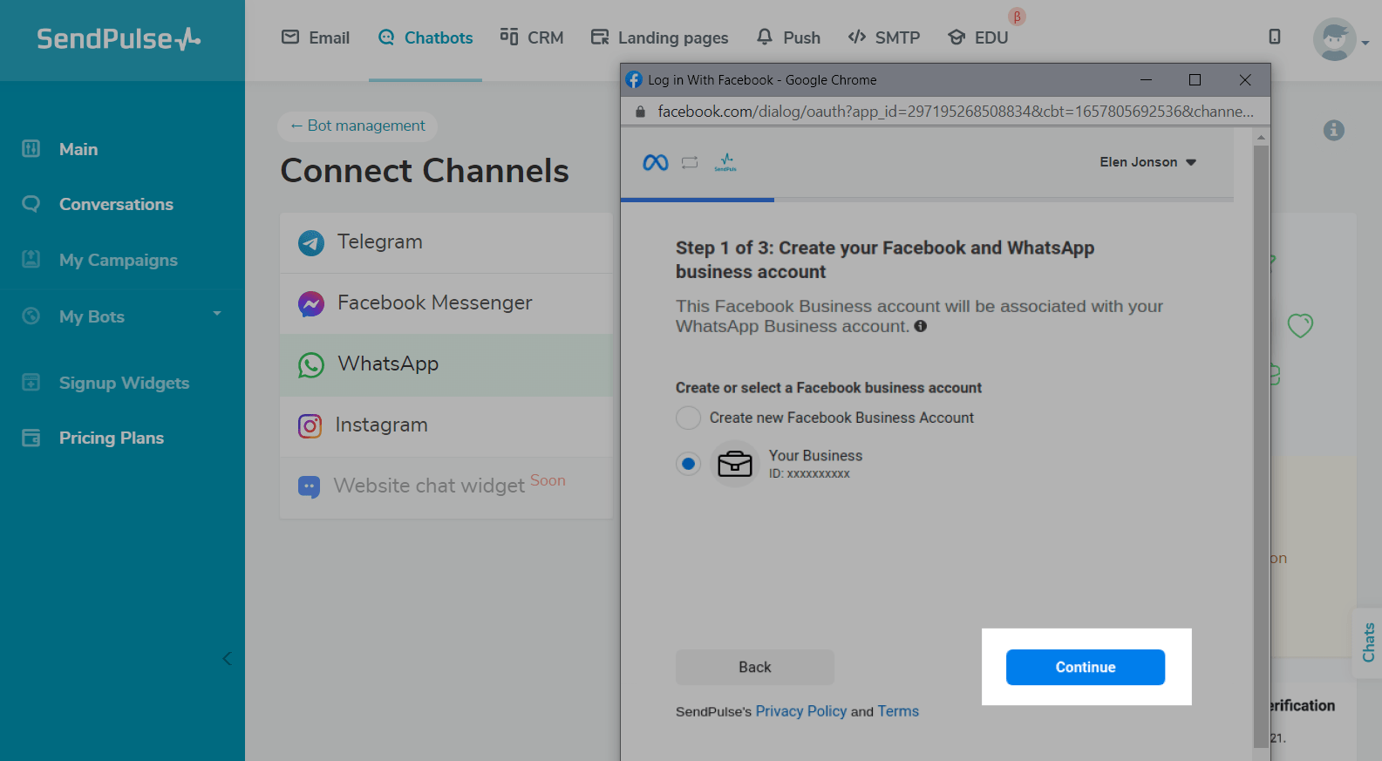Click the Your Business briefcase icon
Image resolution: width=1382 pixels, height=761 pixels.
(x=735, y=464)
